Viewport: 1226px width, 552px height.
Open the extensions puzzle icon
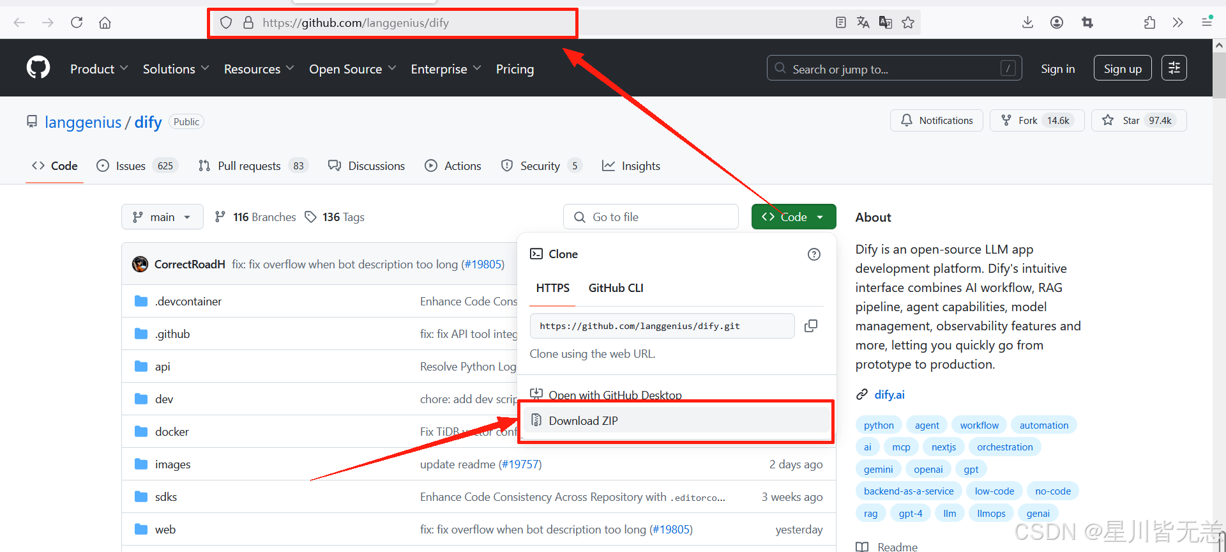(x=1149, y=22)
